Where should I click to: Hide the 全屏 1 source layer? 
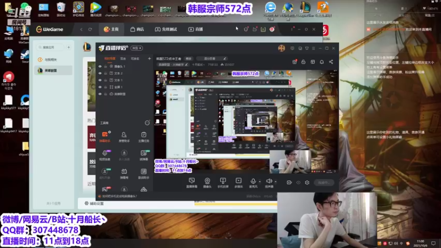point(100,87)
